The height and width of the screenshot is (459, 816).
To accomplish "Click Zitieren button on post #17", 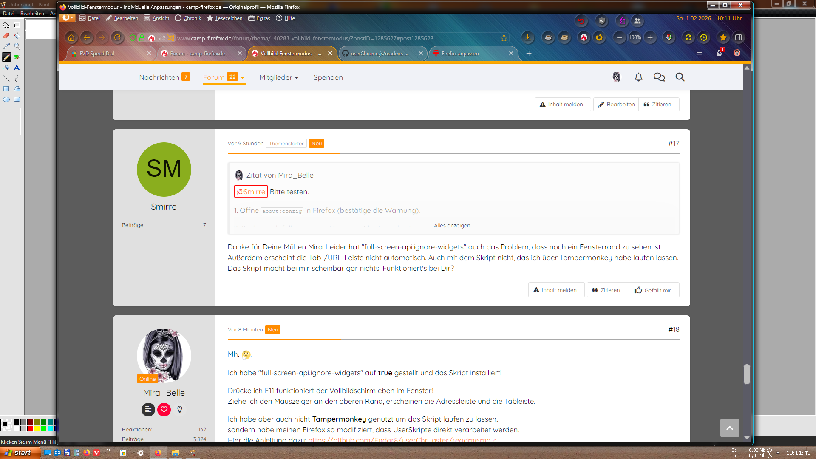I will (x=606, y=290).
